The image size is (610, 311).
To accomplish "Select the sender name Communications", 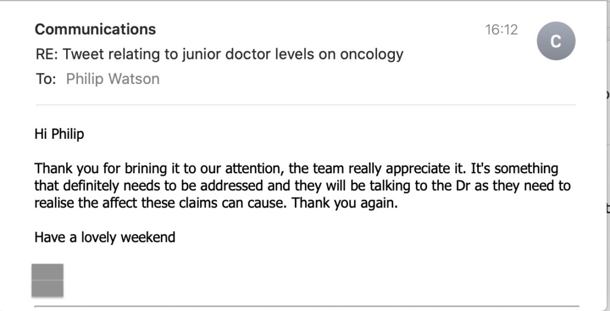I will (95, 29).
